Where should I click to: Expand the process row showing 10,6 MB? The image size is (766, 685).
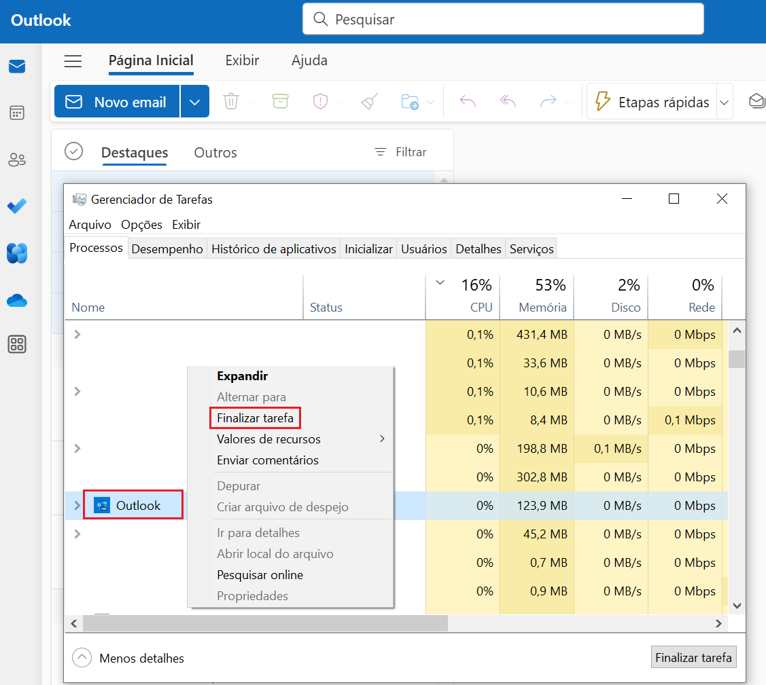77,391
